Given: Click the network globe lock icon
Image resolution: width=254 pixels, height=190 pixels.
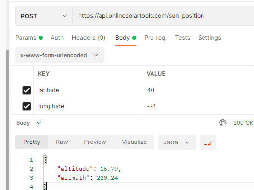Looking at the screenshot, I should tap(223, 123).
